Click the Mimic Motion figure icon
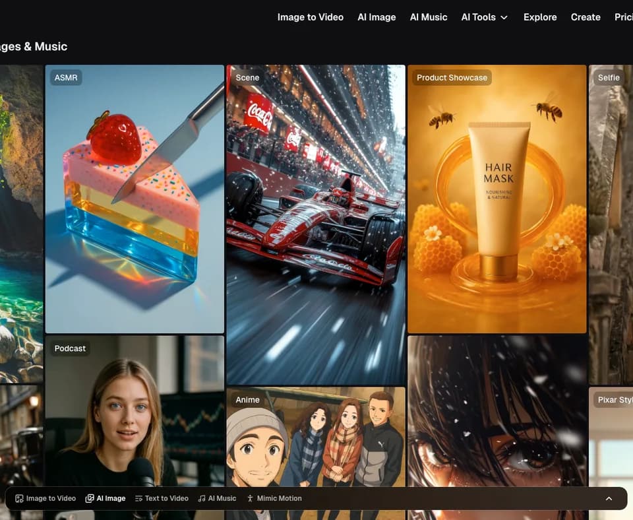Screen dimensions: 633x520 click(x=250, y=498)
